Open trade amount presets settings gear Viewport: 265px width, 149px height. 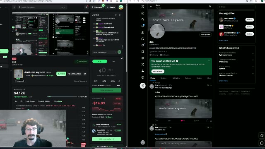(x=119, y=81)
